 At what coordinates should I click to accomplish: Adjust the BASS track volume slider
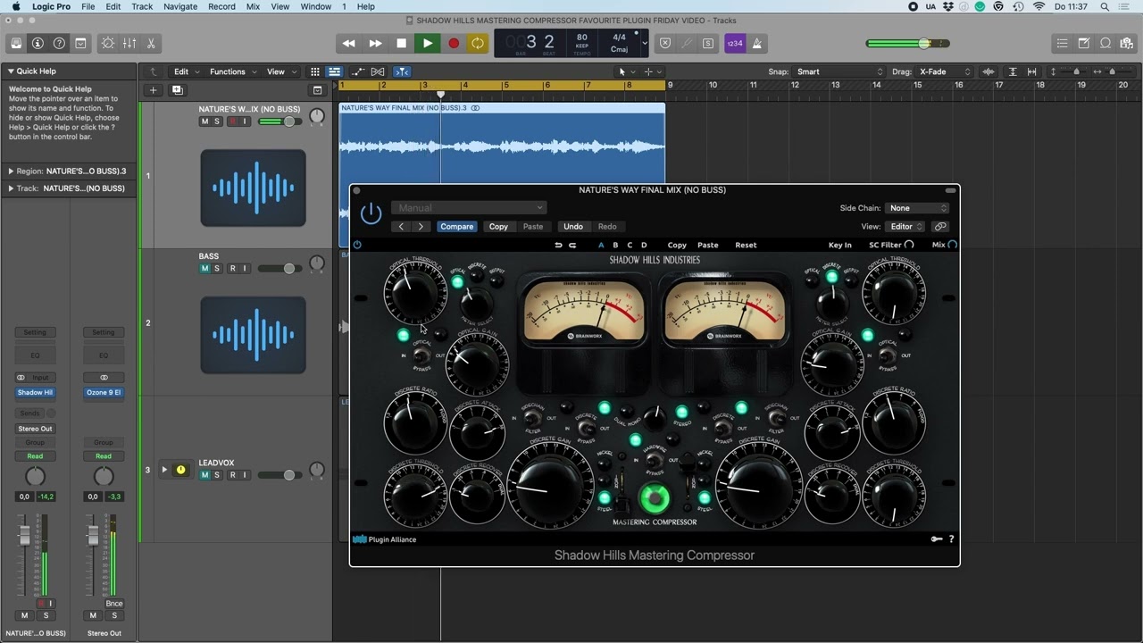pyautogui.click(x=280, y=268)
